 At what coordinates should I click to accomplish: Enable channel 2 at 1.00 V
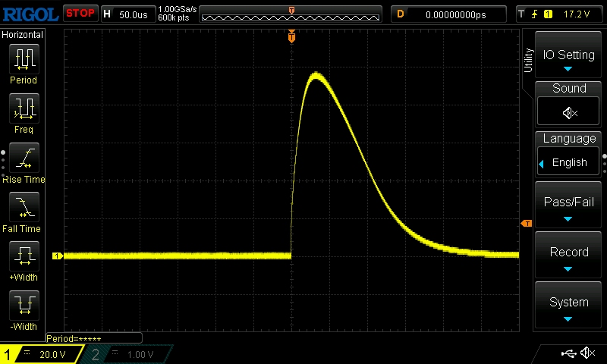pos(131,354)
